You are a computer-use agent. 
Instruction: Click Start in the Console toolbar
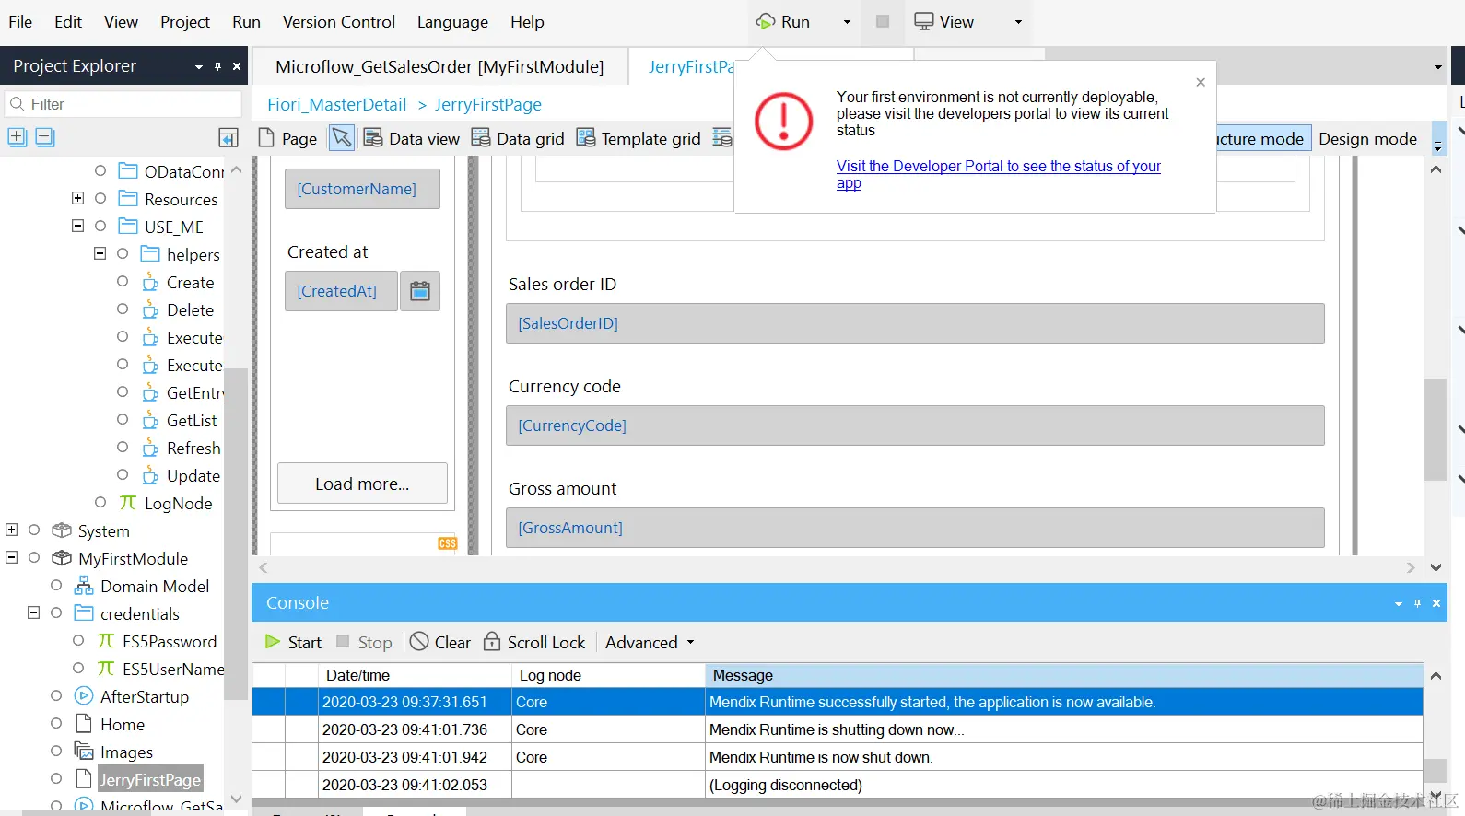coord(293,642)
